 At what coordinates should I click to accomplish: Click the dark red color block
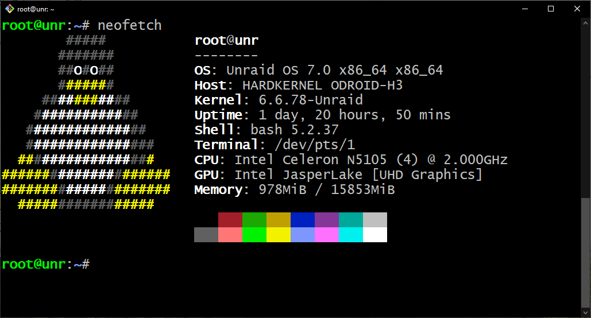(230, 220)
